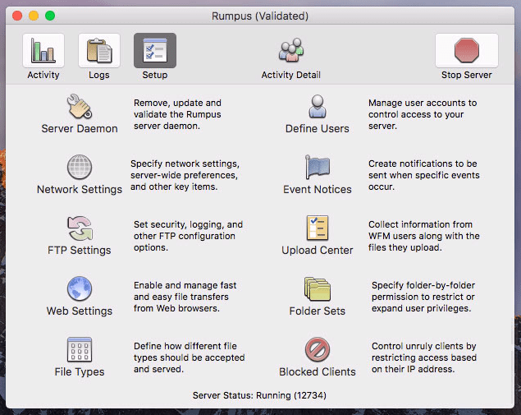Viewport: 521px width, 415px height.
Task: Click the Network Settings label
Action: click(80, 190)
